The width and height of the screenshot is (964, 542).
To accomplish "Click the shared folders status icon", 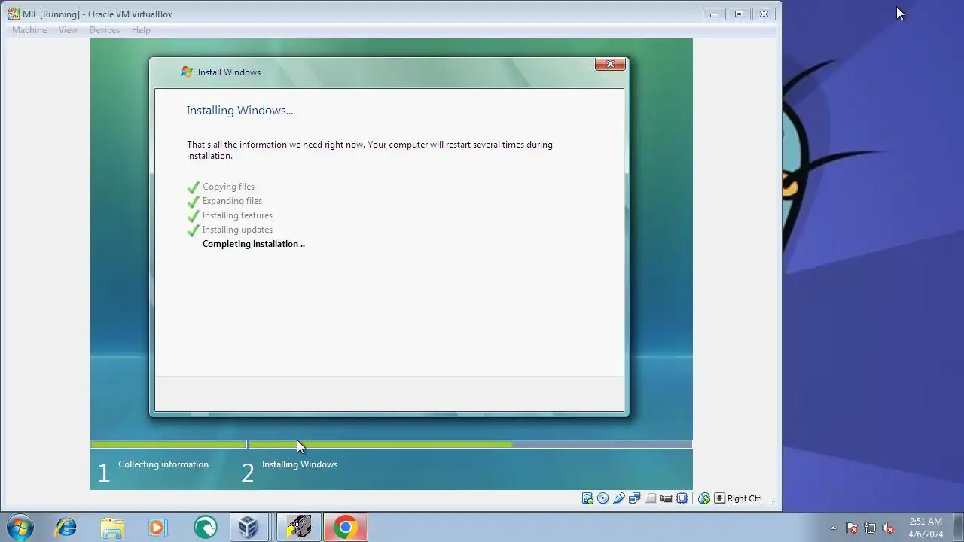I will click(651, 498).
